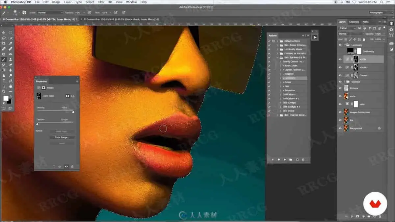Toggle mask visibility eye in Properties
395x222 pixels.
tap(66, 167)
